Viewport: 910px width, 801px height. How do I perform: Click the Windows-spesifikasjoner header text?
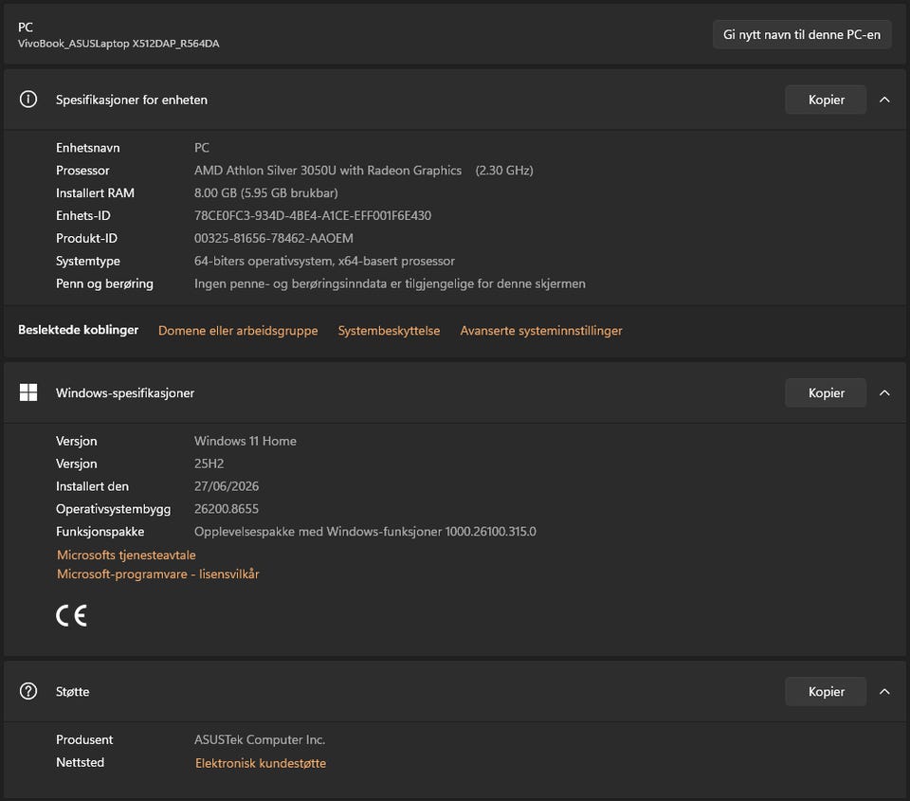[x=125, y=393]
